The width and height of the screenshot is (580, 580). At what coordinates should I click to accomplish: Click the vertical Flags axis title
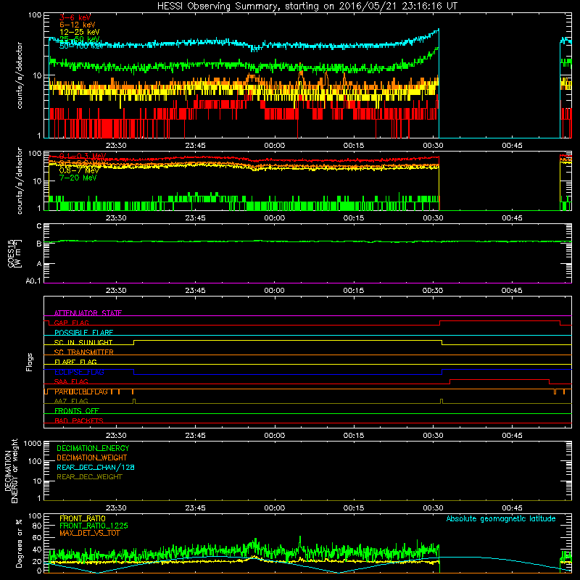30,362
